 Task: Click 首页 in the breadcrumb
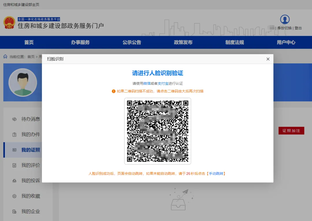[x=31, y=57]
